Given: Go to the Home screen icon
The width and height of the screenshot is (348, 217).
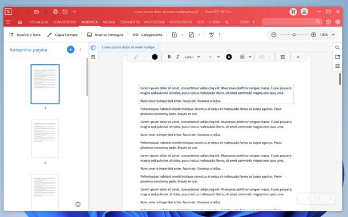Looking at the screenshot, I should click(x=20, y=22).
